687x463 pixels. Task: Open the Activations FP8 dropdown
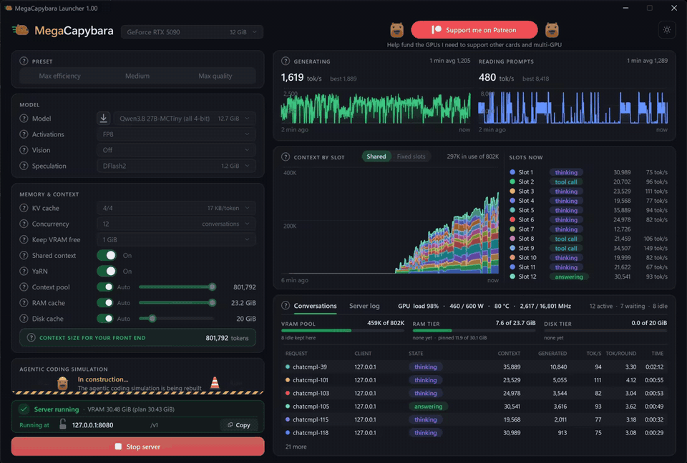pyautogui.click(x=176, y=134)
